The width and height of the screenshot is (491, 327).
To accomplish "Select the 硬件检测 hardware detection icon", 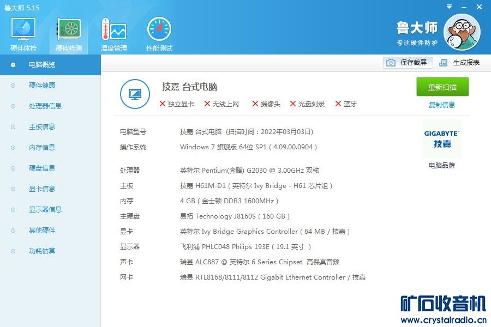I will point(69,34).
